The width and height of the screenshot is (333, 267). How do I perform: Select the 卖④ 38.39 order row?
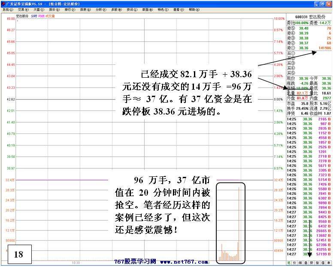click(x=309, y=33)
